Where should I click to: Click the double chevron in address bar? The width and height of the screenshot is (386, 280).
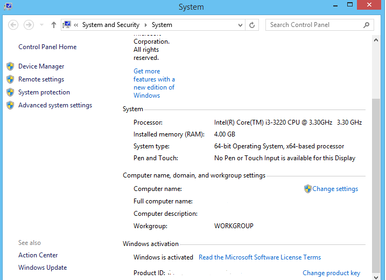(76, 25)
